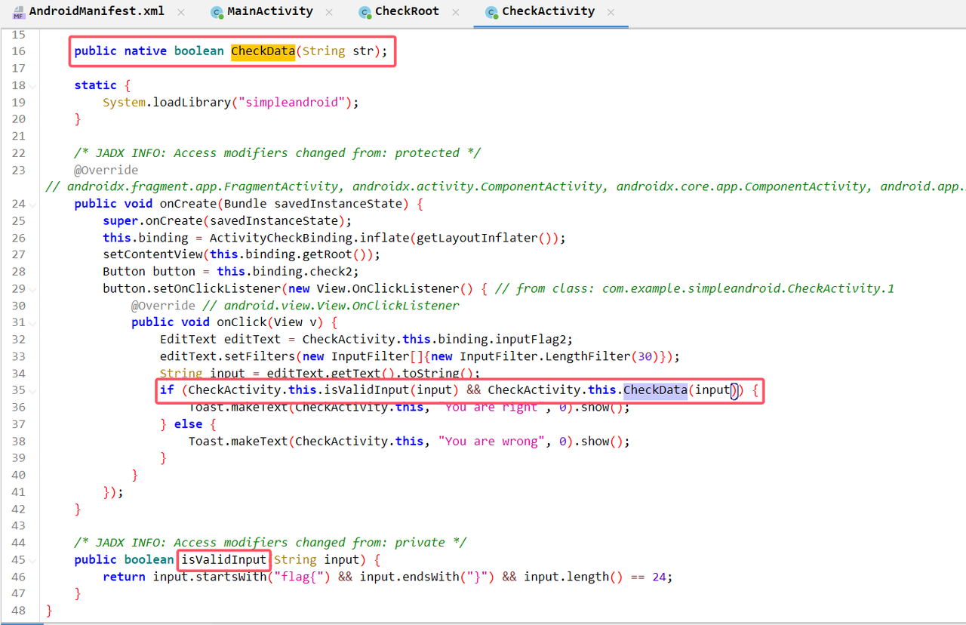Close the CheckActivity tab
The height and width of the screenshot is (625, 966).
point(611,12)
